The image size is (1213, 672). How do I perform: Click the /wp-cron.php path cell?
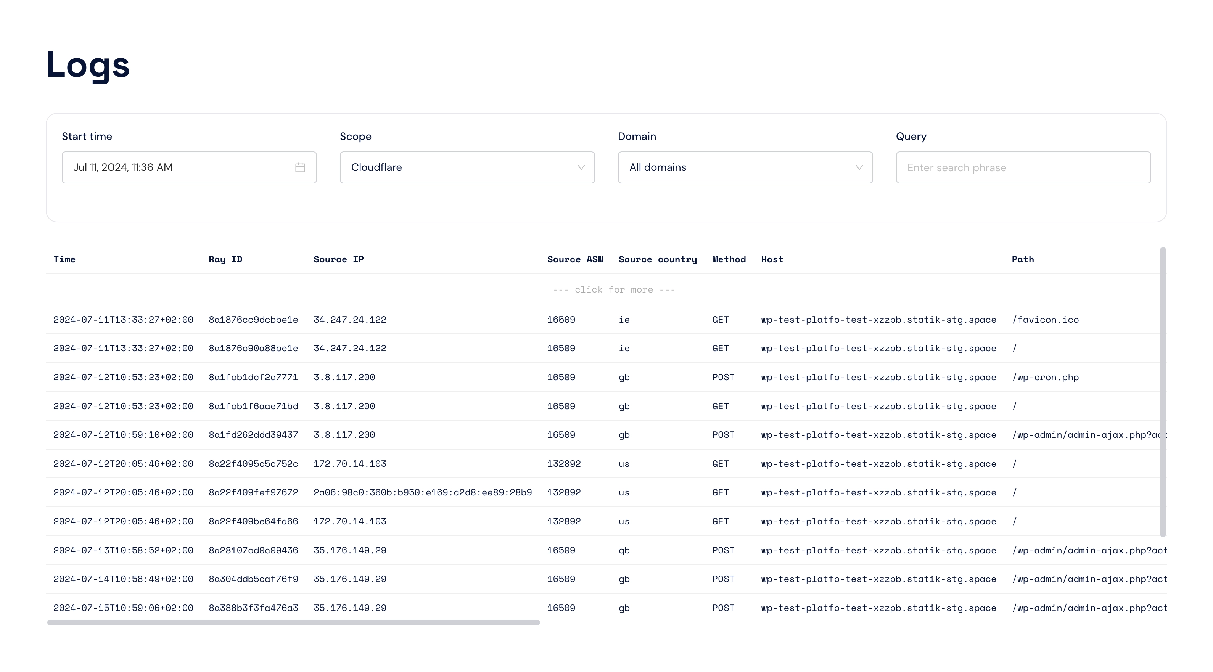(1046, 377)
